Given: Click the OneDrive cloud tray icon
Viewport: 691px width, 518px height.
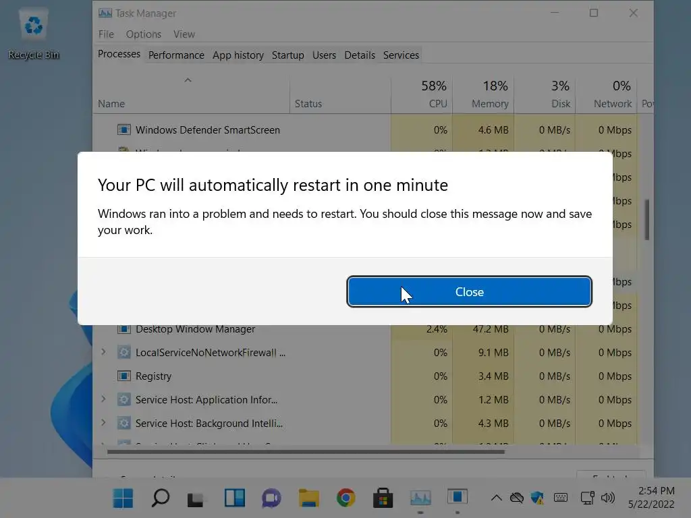Looking at the screenshot, I should click(516, 498).
